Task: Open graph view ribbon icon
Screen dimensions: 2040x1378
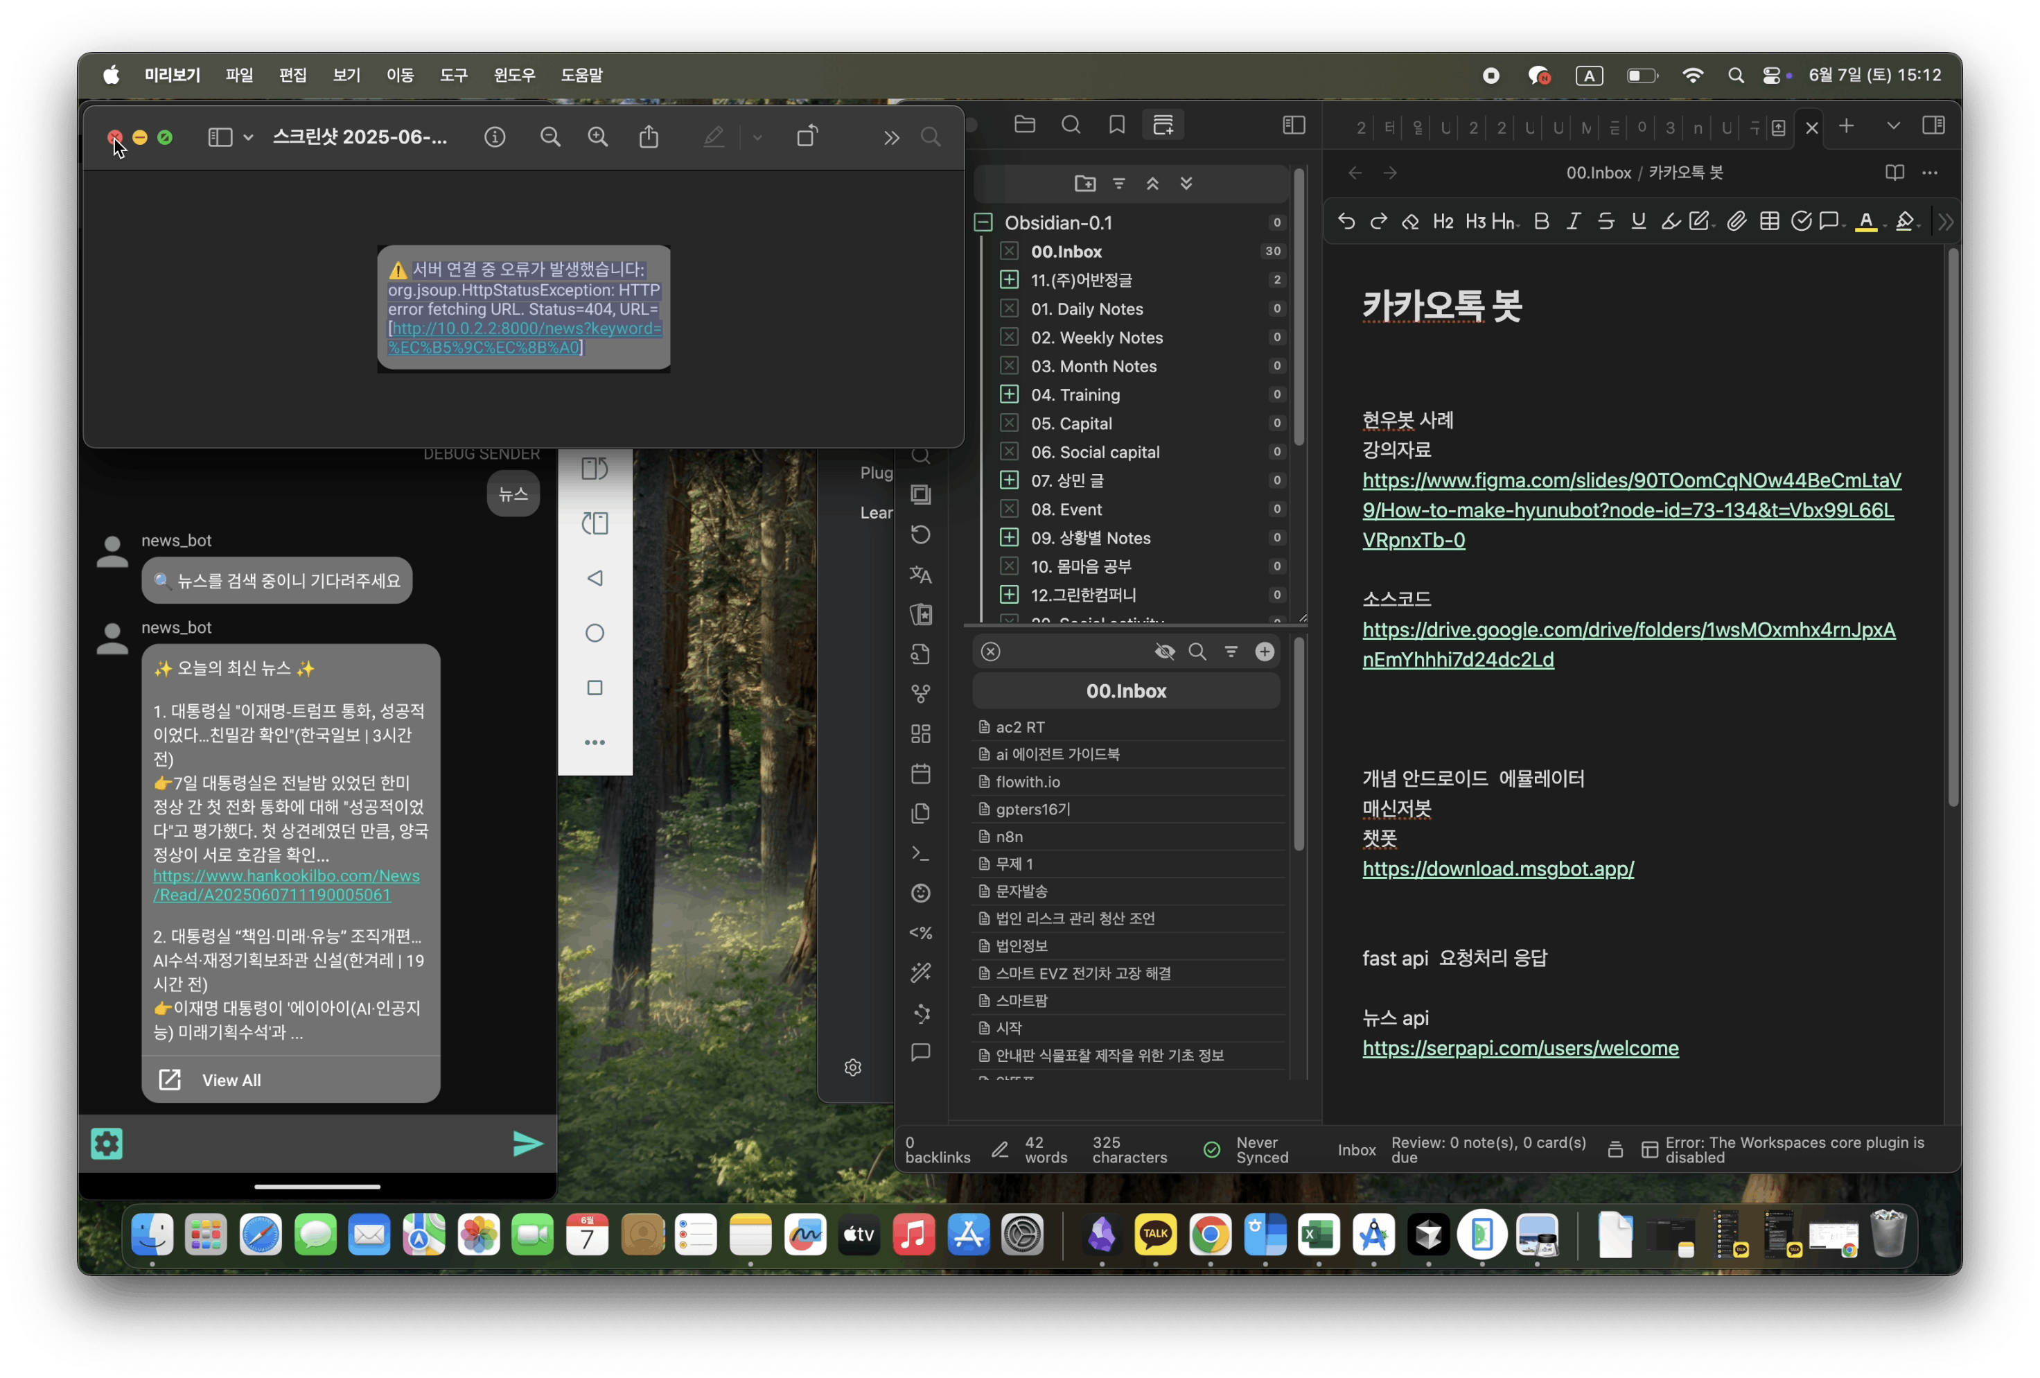Action: point(920,1013)
